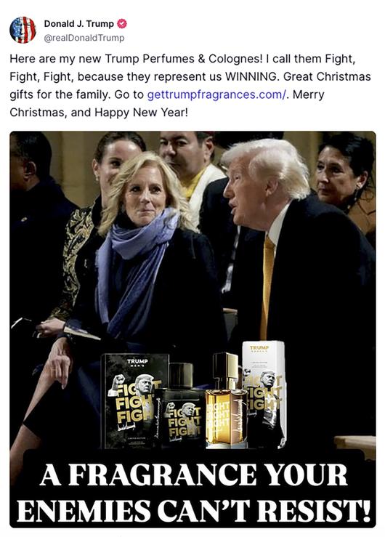
Task: Open the attached post image
Action: point(192,329)
